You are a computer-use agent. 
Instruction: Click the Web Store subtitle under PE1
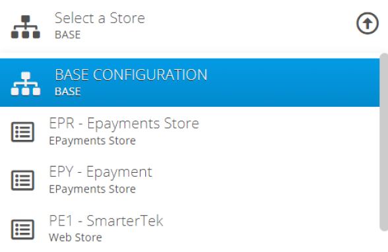75,237
